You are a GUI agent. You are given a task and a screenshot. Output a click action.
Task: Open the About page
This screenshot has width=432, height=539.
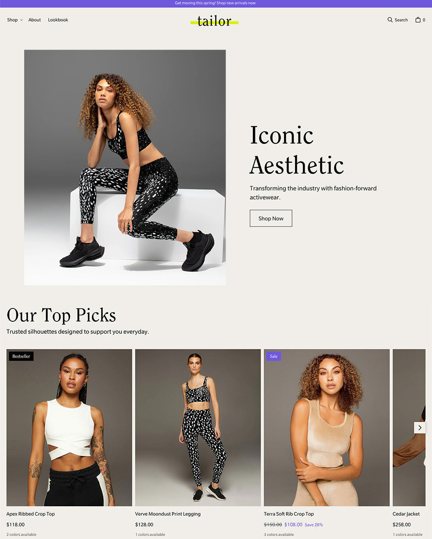pyautogui.click(x=35, y=20)
